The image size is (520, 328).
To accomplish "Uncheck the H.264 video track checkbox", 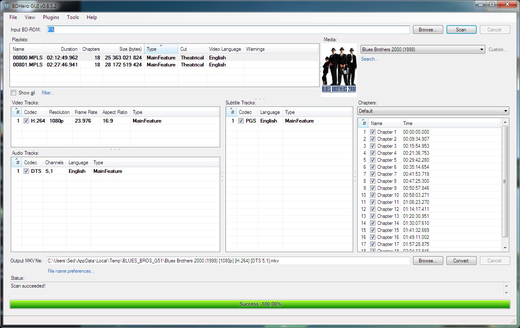I will tap(26, 121).
